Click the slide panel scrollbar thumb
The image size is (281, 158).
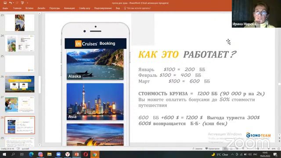pos(40,85)
